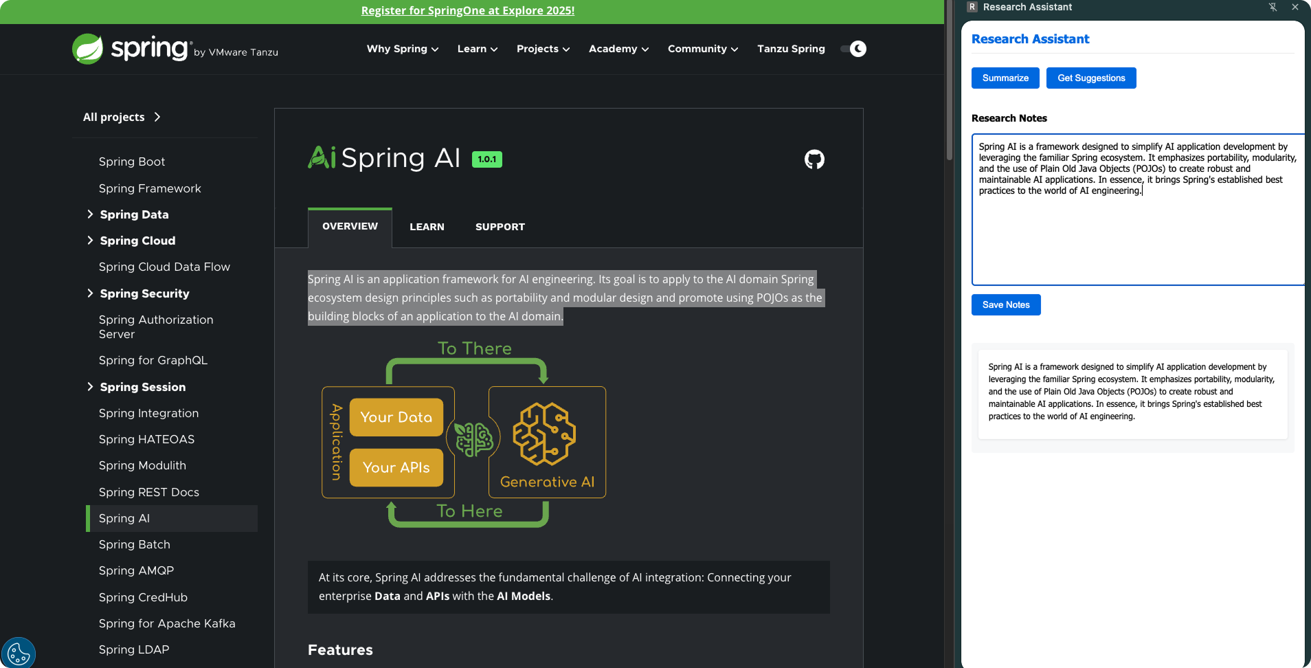Close the Research Assistant panel
Viewport: 1311px width, 668px height.
[1295, 7]
